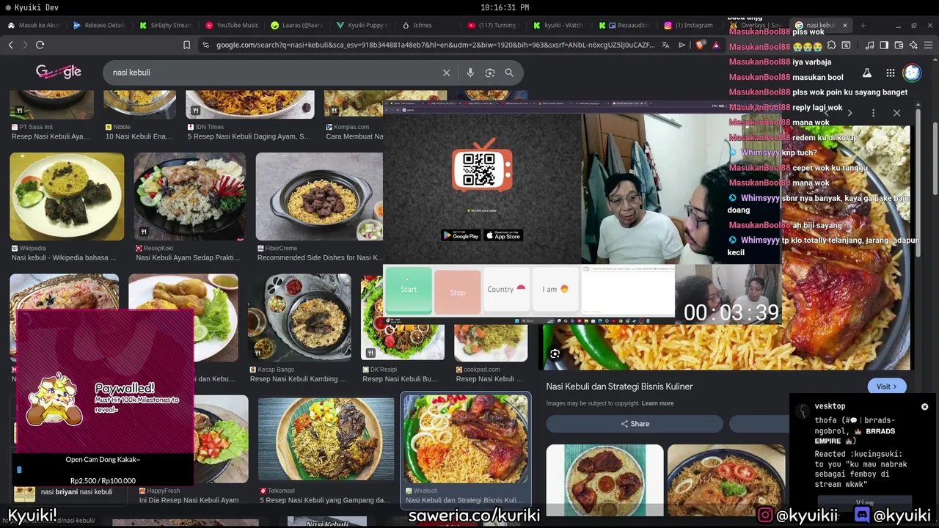Screen dimensions: 939x528
Task: Switch to the Kyuiki Puppy tab
Action: point(364,25)
